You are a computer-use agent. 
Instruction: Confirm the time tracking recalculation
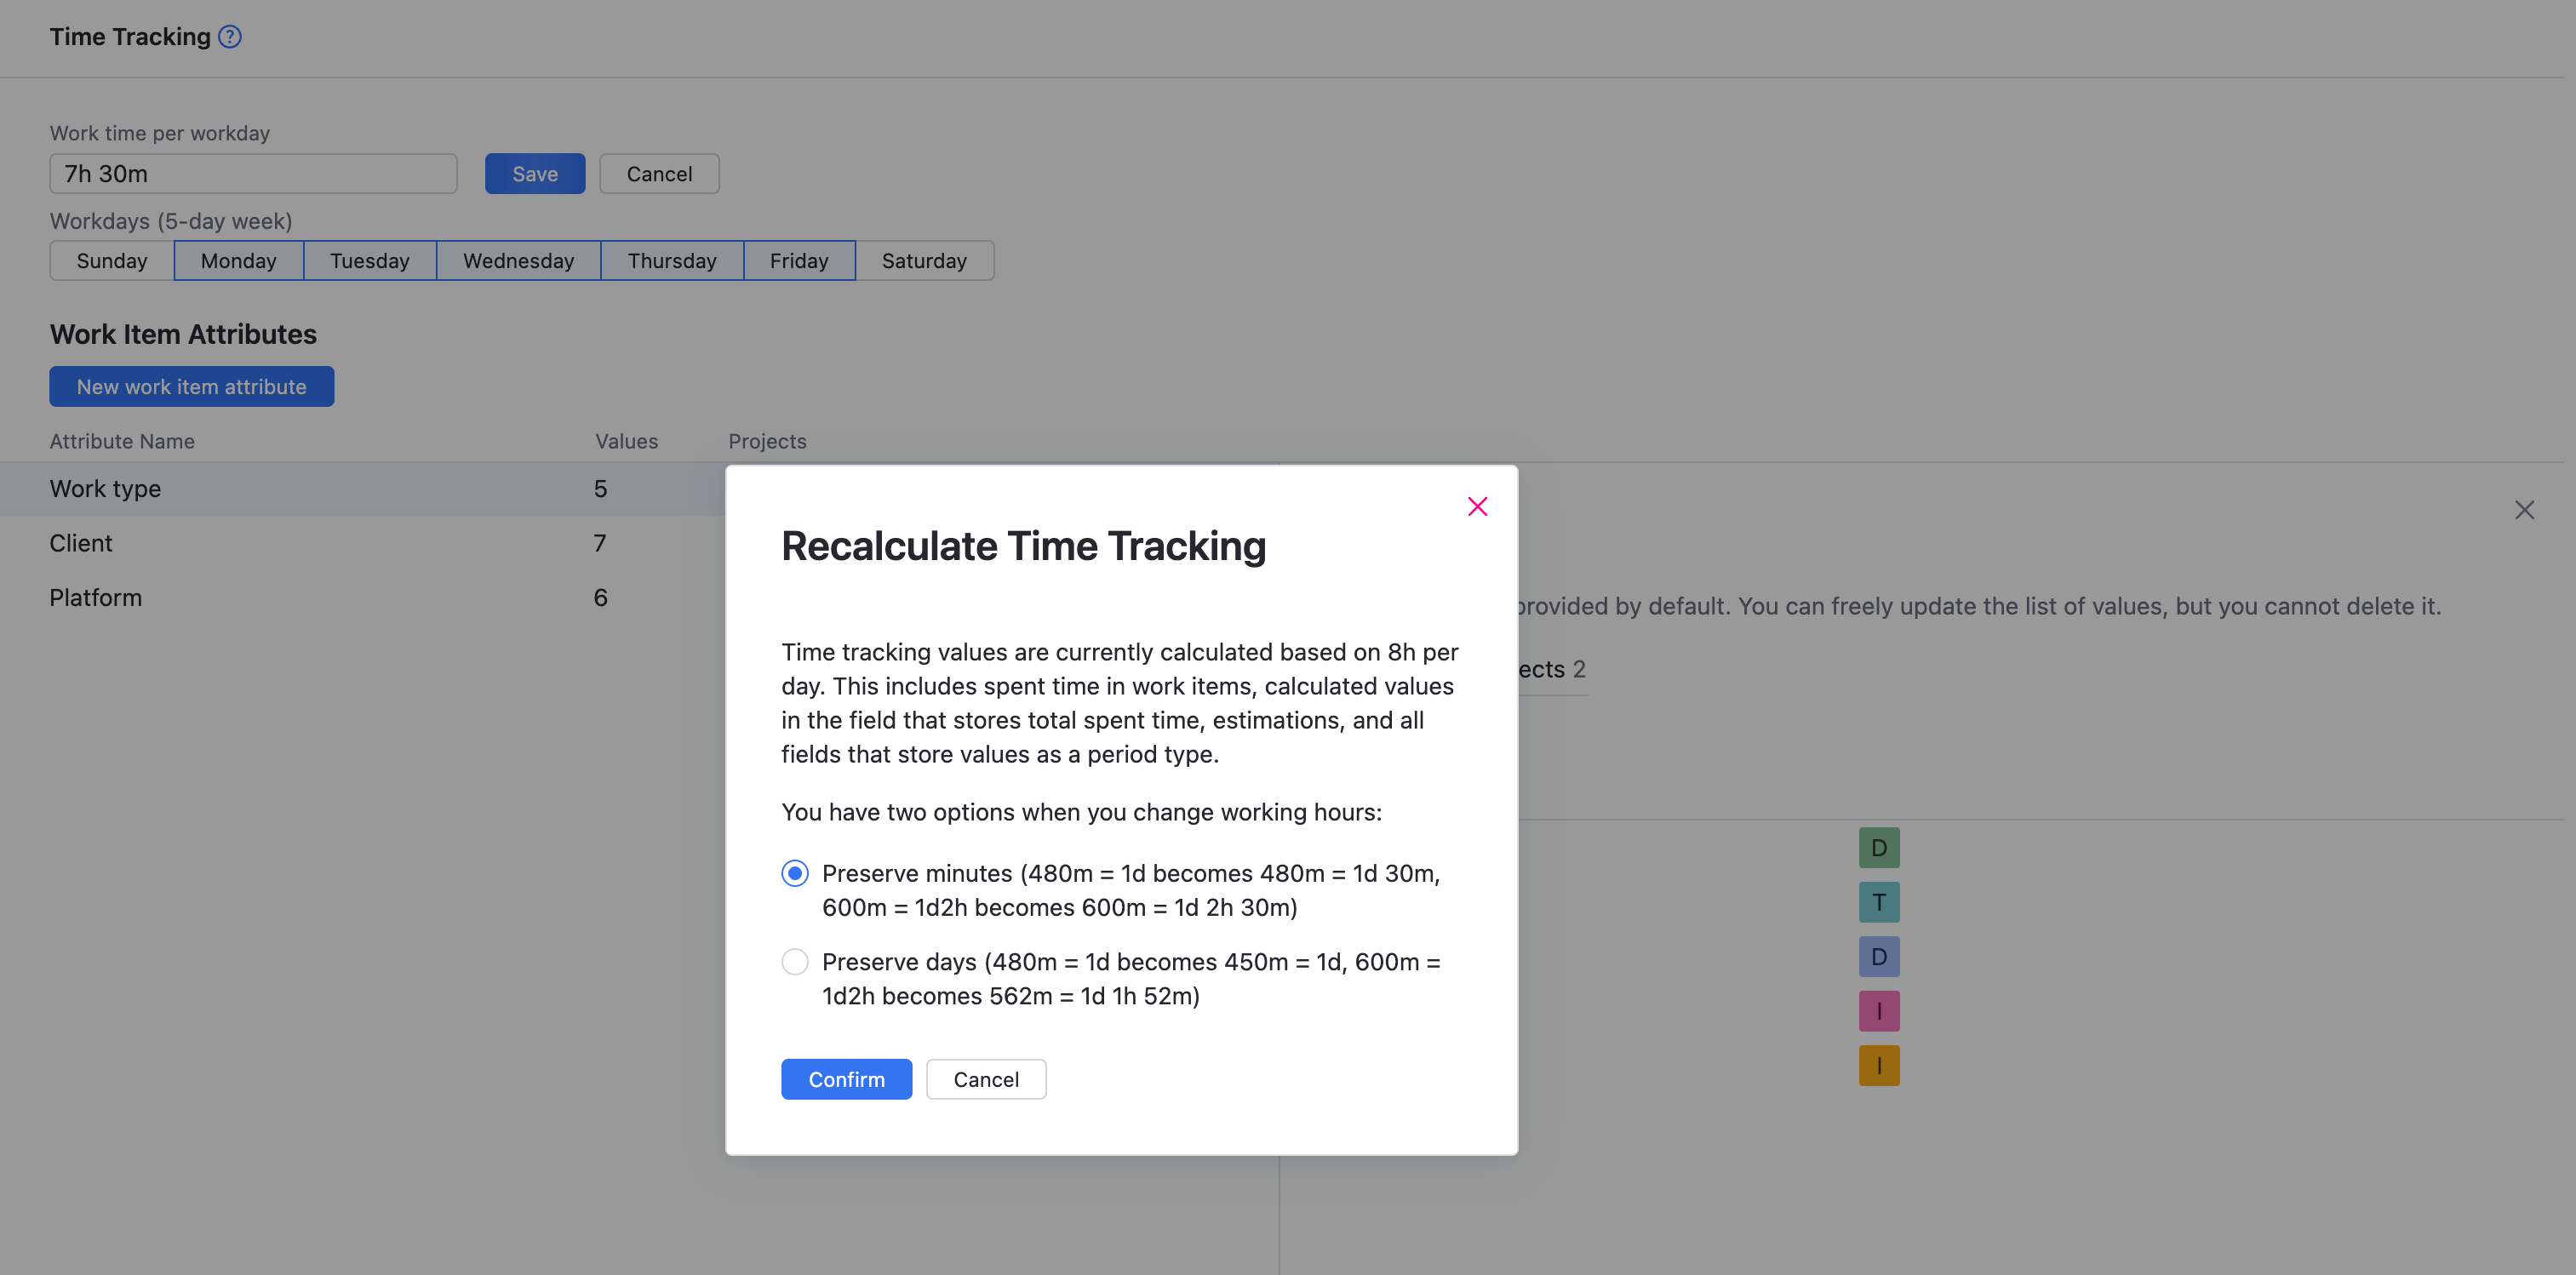[x=846, y=1079]
